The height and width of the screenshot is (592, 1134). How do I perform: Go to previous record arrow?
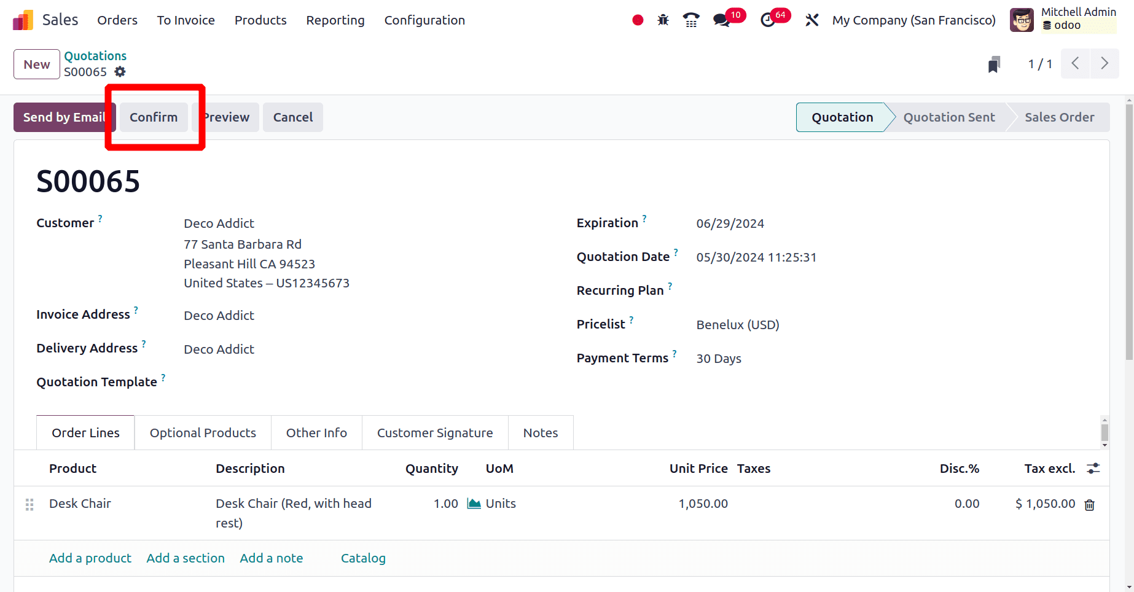(x=1075, y=63)
